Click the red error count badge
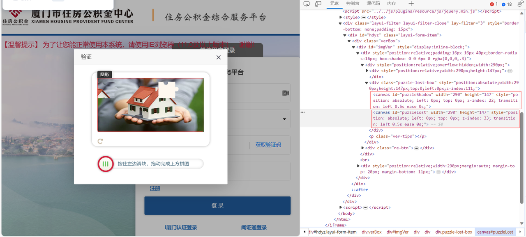This screenshot has width=526, height=237. click(494, 4)
